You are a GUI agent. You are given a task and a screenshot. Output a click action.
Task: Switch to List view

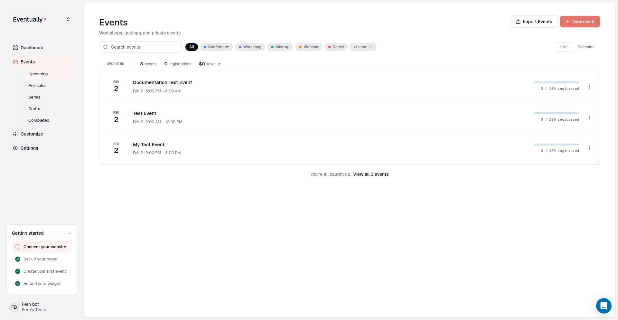(563, 47)
